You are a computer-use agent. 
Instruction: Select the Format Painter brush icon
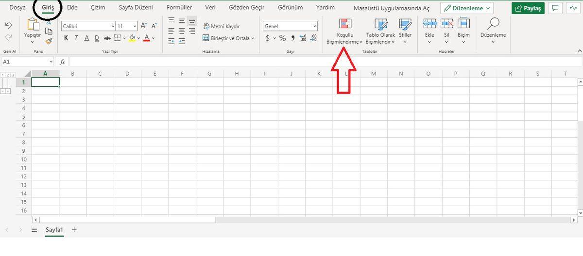(x=49, y=41)
